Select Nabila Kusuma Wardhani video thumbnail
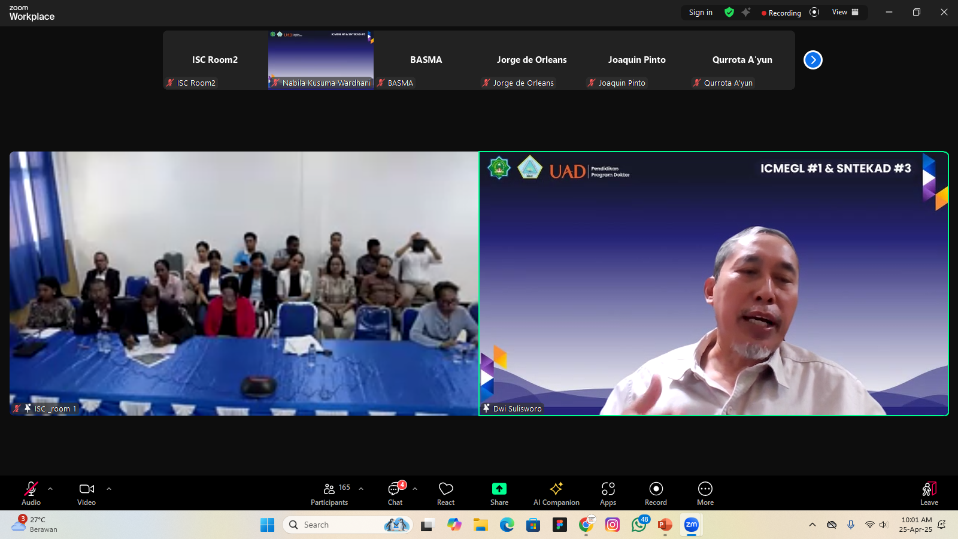958x539 pixels. point(321,60)
